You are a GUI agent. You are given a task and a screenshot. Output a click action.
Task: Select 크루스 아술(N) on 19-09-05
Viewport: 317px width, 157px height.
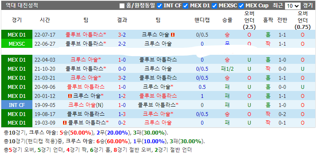pyautogui.click(x=86, y=105)
